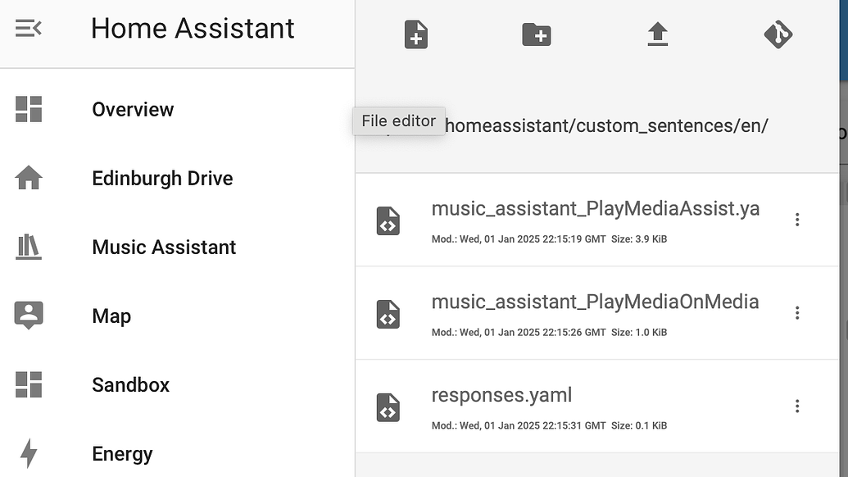
Task: Open the responses.yaml file
Action: coord(501,394)
